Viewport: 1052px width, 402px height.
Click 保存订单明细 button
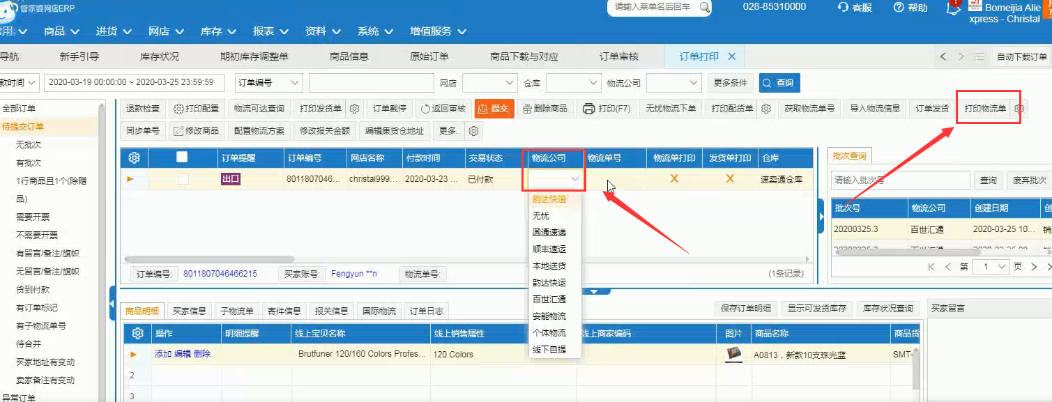pos(746,309)
